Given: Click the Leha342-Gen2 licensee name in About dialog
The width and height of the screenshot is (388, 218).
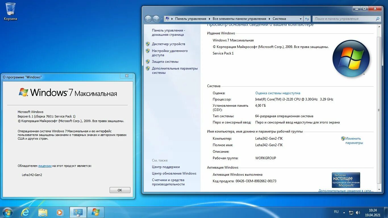Looking at the screenshot, I should tap(32, 175).
